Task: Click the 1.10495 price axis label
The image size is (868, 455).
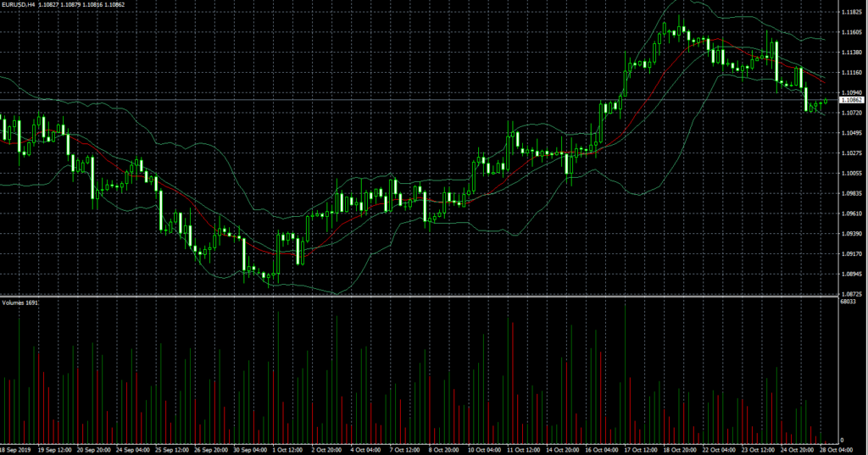Action: (x=851, y=133)
